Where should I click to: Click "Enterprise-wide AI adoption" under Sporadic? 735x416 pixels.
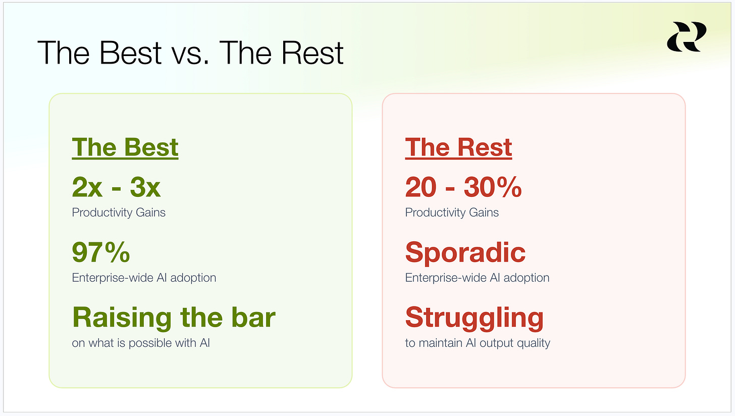pyautogui.click(x=477, y=278)
